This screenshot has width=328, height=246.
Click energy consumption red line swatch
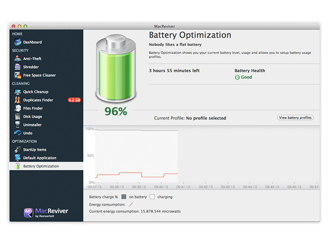131,204
